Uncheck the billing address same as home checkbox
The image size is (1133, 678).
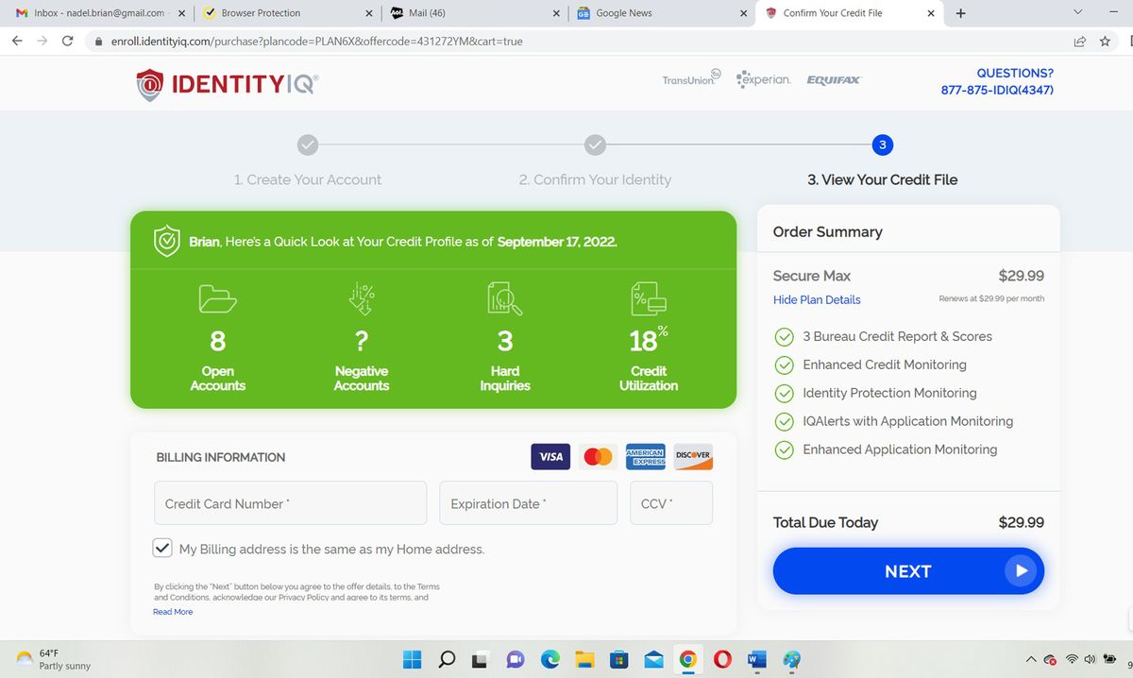click(x=162, y=548)
